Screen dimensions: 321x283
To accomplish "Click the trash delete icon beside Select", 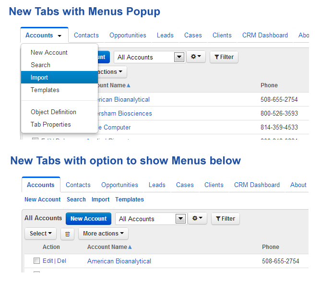I will (x=67, y=234).
